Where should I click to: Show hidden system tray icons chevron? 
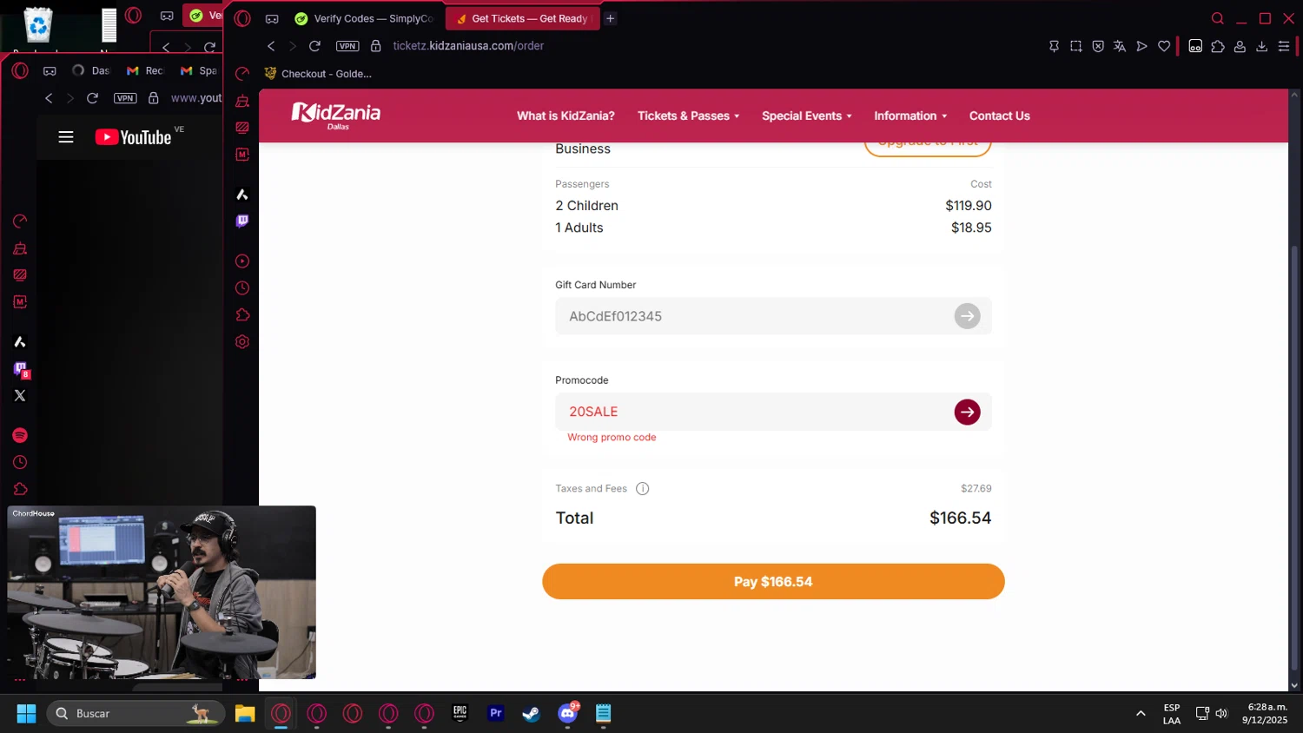(1141, 713)
